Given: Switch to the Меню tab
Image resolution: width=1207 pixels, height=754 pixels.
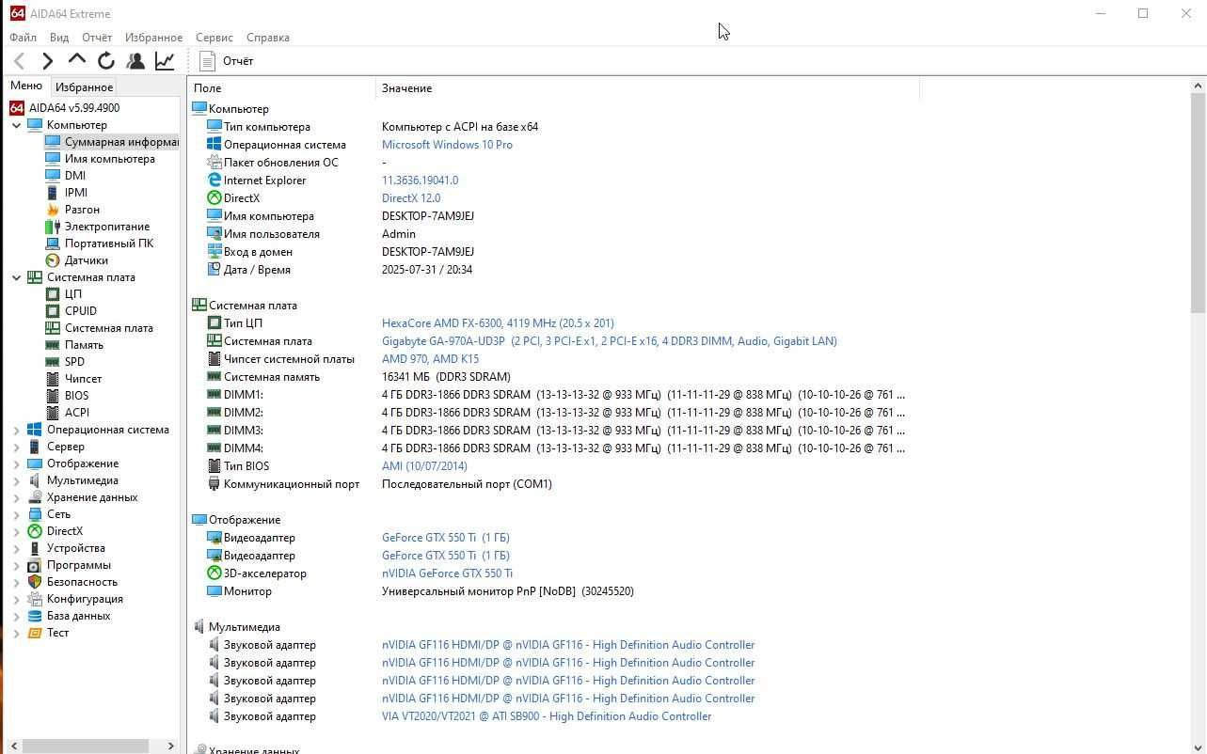Looking at the screenshot, I should [26, 86].
